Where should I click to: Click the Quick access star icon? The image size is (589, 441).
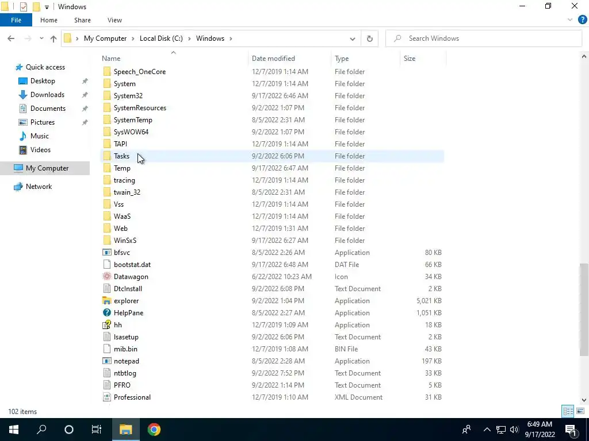tap(19, 67)
